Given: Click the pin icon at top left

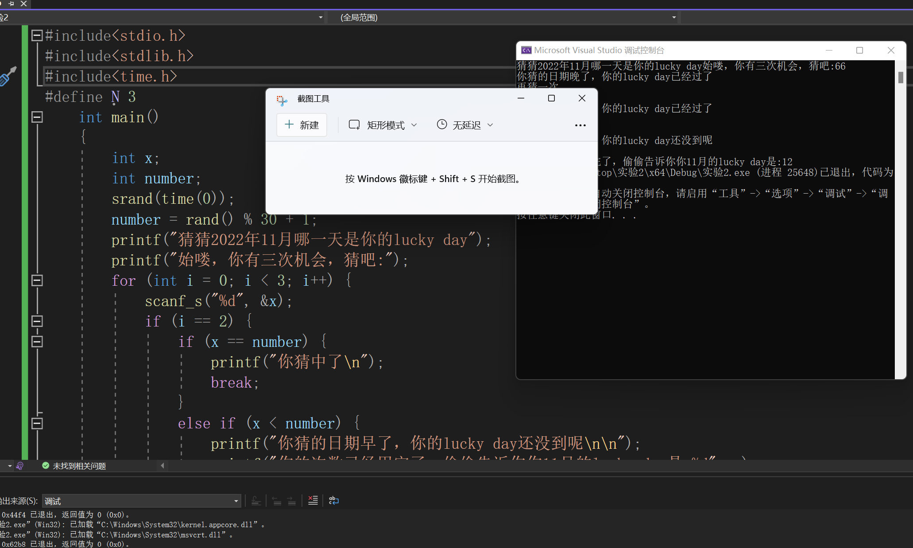Looking at the screenshot, I should click(x=12, y=4).
